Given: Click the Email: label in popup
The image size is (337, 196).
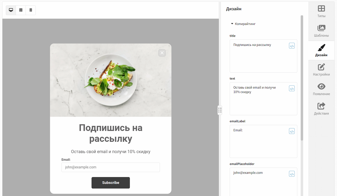Looking at the screenshot, I should coord(66,160).
